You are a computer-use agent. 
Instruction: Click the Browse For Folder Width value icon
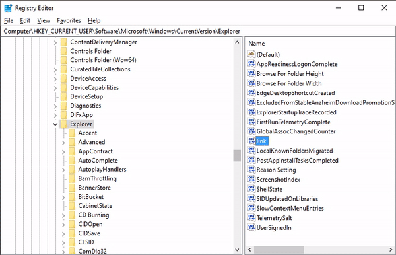pos(251,83)
